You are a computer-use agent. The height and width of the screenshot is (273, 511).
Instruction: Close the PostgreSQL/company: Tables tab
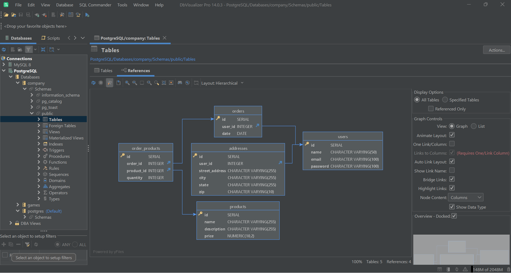[x=164, y=38]
